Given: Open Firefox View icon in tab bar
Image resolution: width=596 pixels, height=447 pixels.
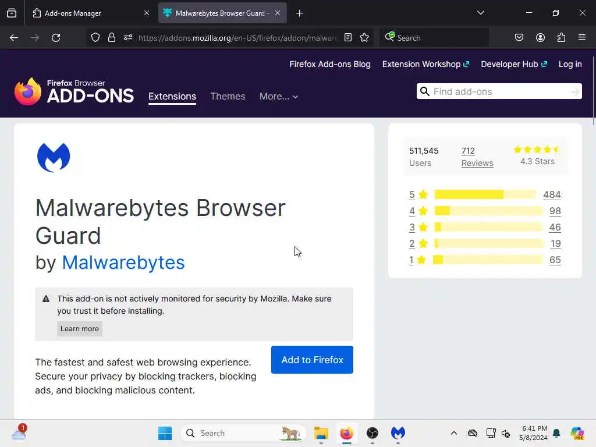Looking at the screenshot, I should click(12, 13).
